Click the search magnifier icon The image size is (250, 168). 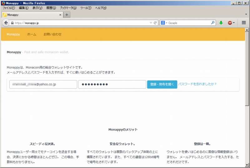pos(213,23)
